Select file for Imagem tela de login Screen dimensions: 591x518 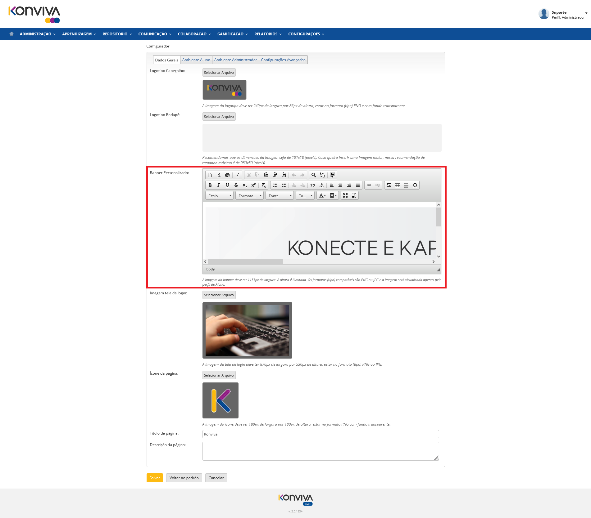(x=219, y=295)
